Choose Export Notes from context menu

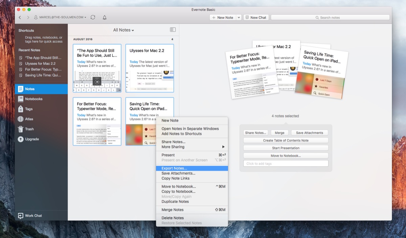coord(174,168)
